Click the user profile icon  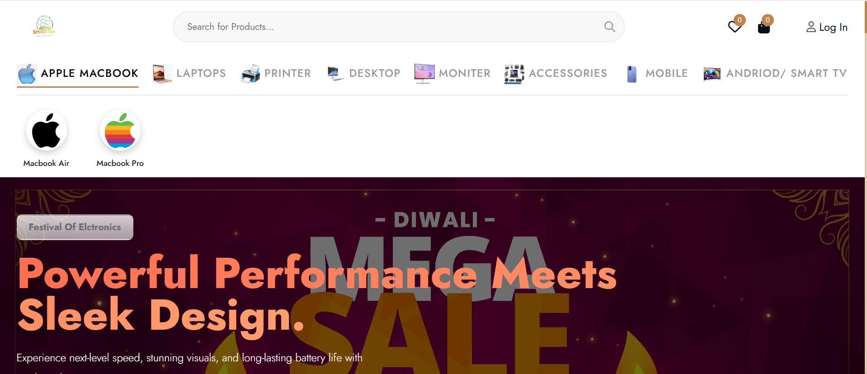[x=811, y=27]
